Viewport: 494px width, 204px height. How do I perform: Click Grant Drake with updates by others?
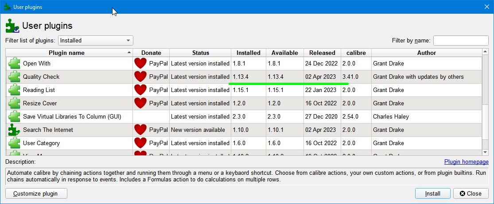[x=418, y=77]
